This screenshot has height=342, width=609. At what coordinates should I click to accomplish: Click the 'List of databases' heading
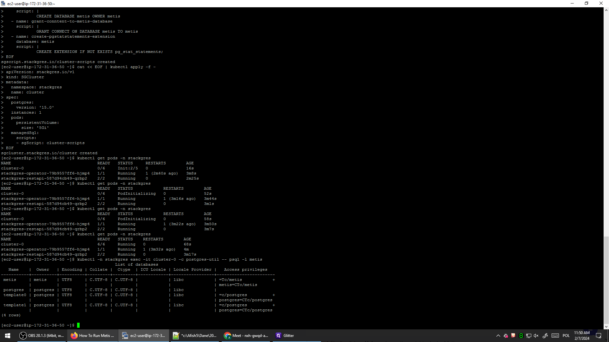tap(136, 264)
